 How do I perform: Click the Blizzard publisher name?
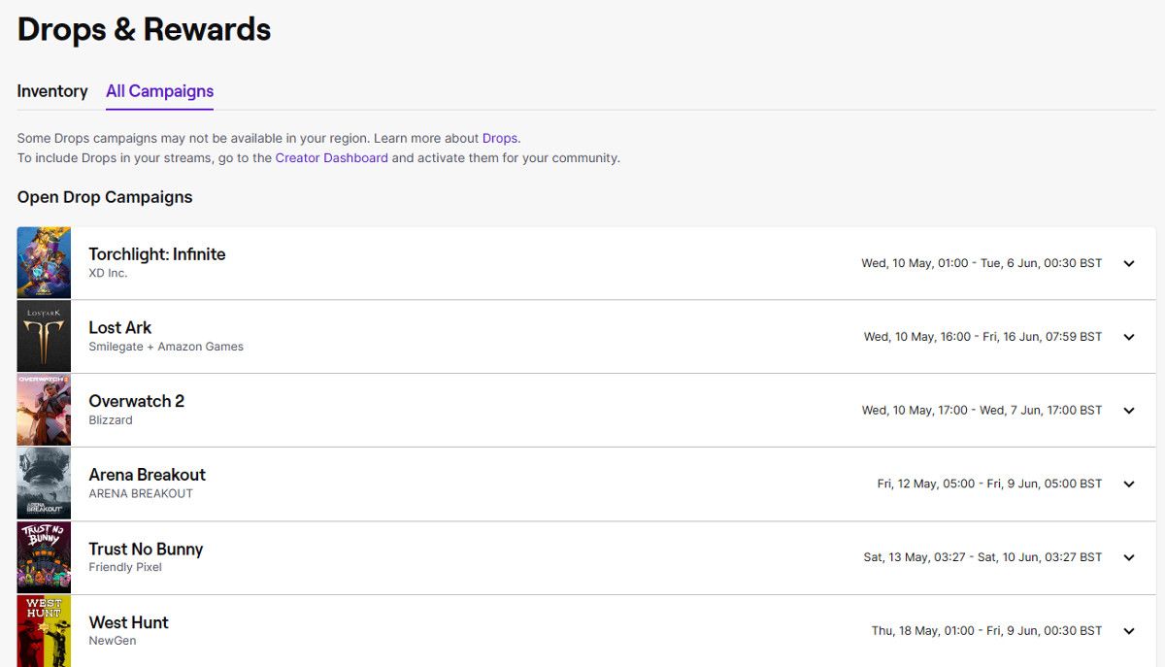[x=111, y=420]
